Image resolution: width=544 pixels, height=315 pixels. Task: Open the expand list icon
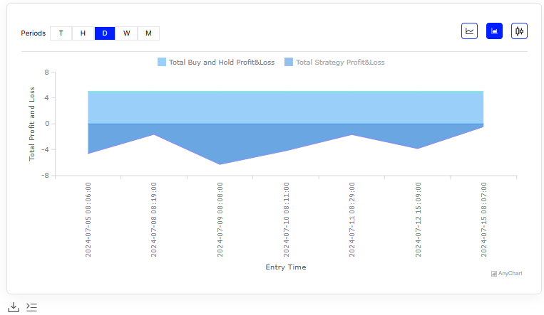(x=31, y=307)
